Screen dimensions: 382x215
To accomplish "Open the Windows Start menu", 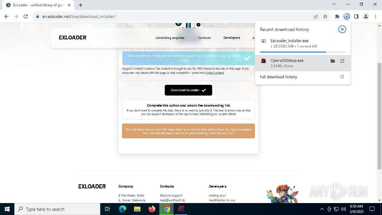I will [7, 209].
